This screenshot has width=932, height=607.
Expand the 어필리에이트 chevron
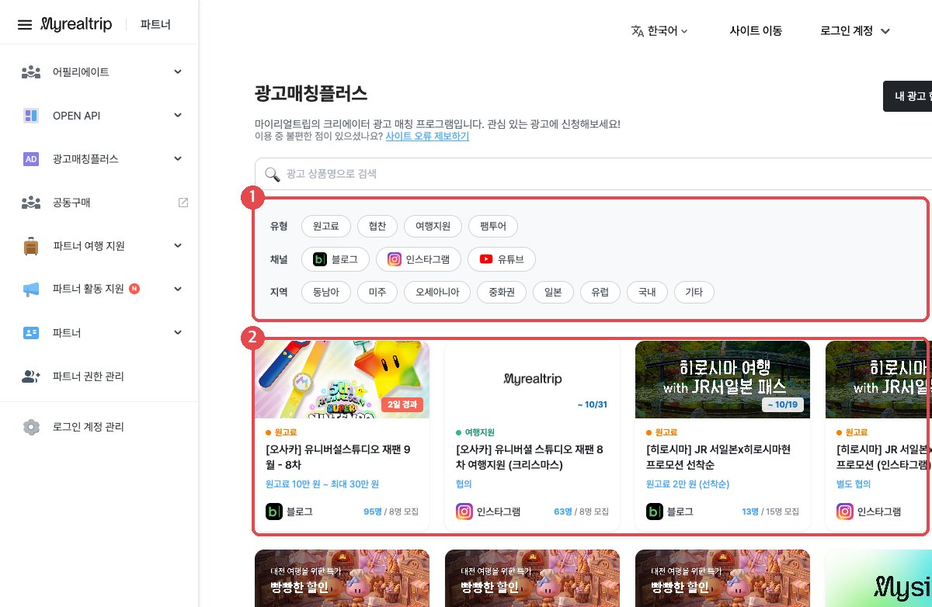(x=178, y=72)
